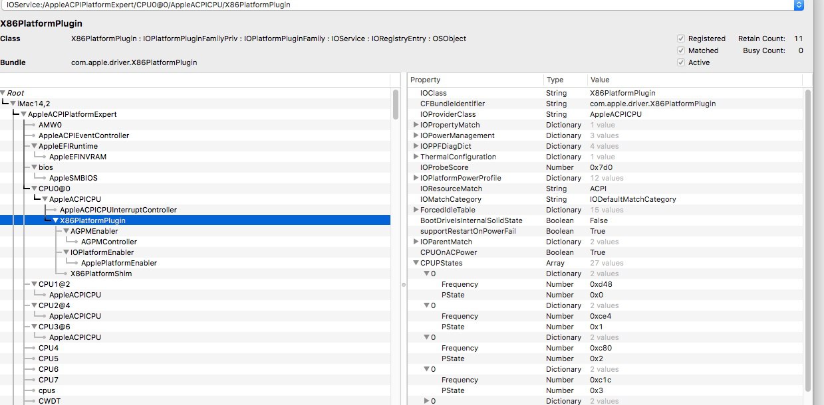This screenshot has height=405, width=824.
Task: Select the CPUOnACPower property row
Action: pyautogui.click(x=605, y=252)
